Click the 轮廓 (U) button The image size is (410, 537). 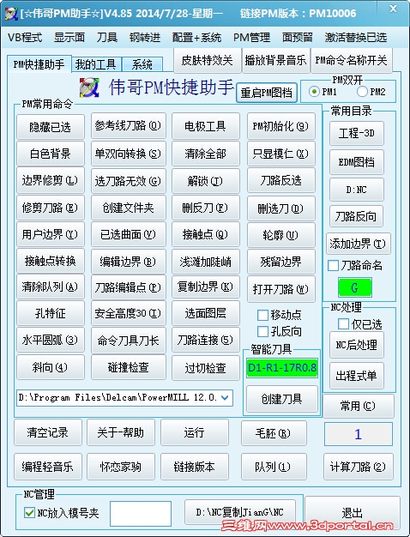click(x=280, y=235)
